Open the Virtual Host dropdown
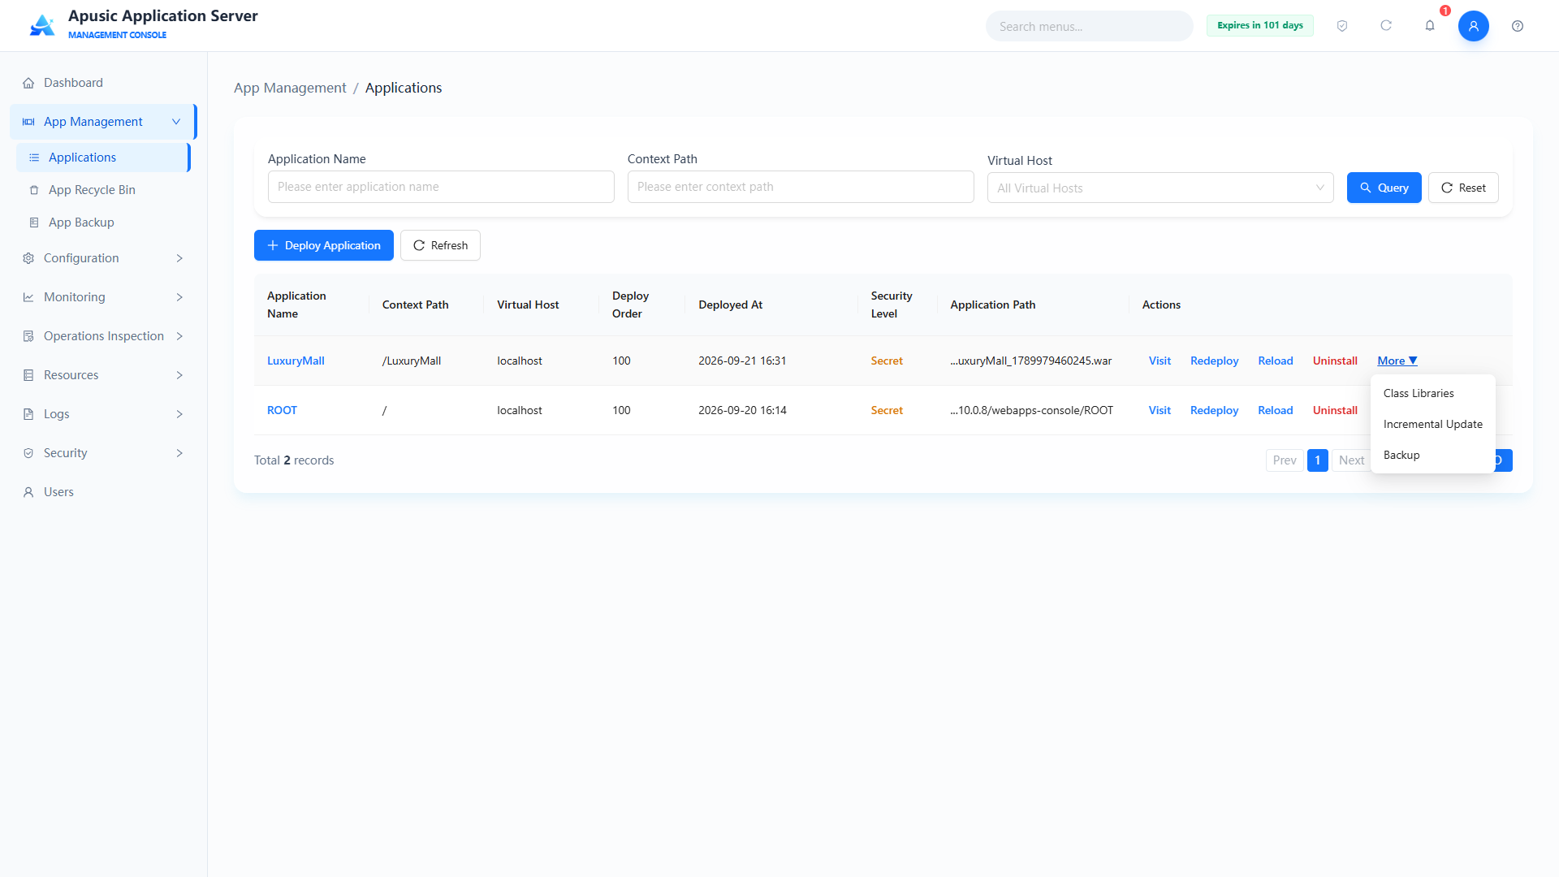The image size is (1559, 877). [1160, 188]
